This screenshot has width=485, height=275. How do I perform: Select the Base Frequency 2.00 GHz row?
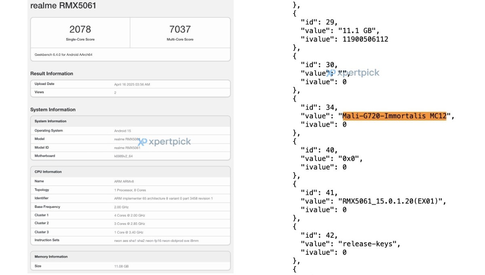click(x=121, y=207)
